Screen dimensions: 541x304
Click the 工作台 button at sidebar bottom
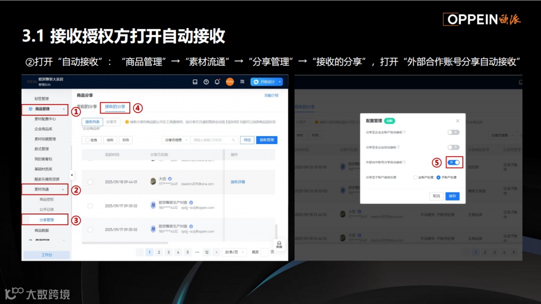click(47, 255)
